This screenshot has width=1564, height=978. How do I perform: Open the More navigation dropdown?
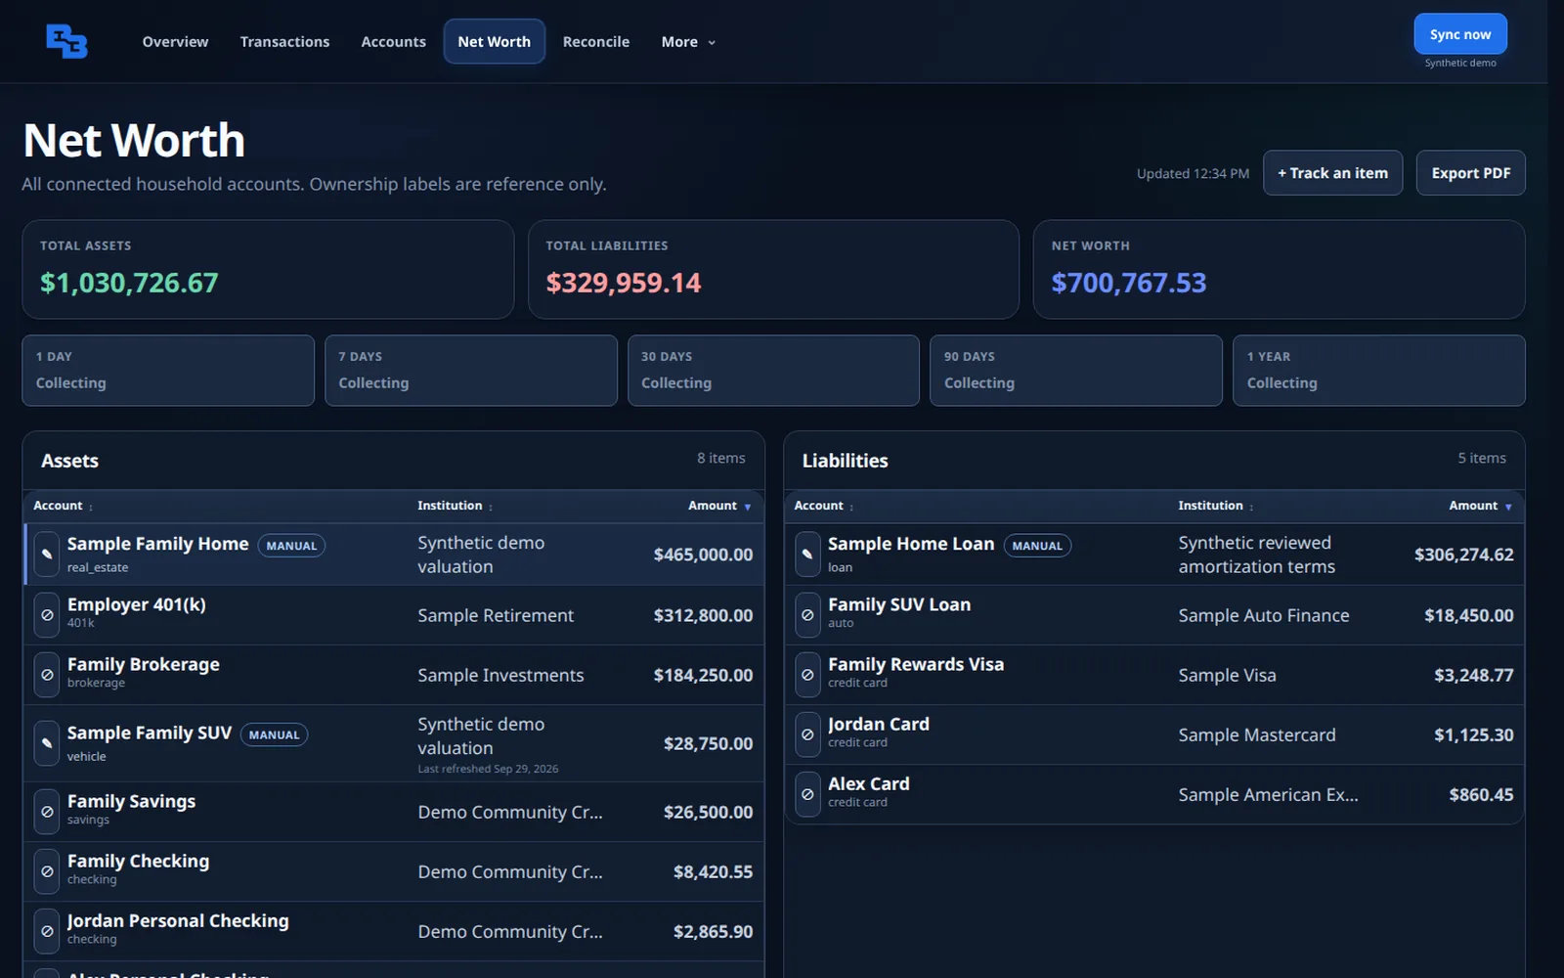pos(688,41)
